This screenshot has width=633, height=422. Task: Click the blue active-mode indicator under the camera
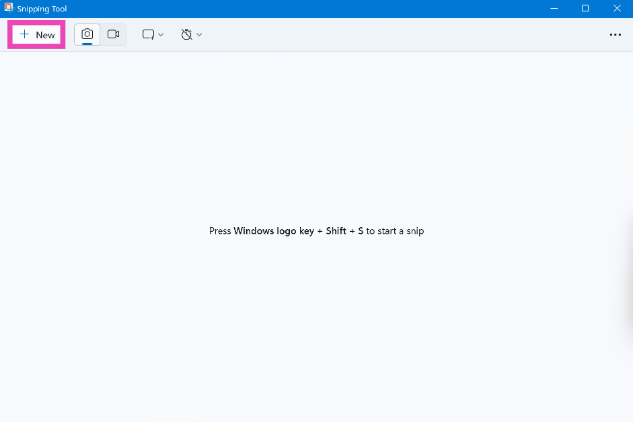tap(87, 43)
